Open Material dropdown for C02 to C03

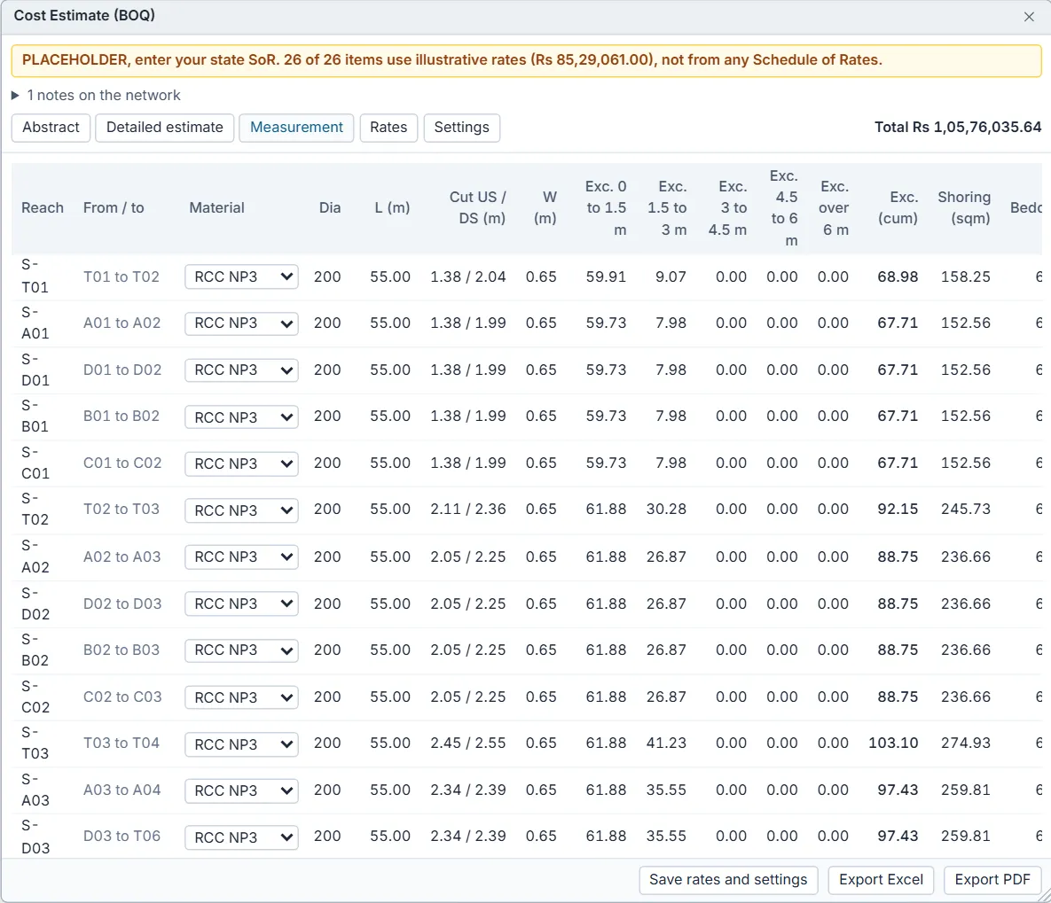click(x=241, y=697)
